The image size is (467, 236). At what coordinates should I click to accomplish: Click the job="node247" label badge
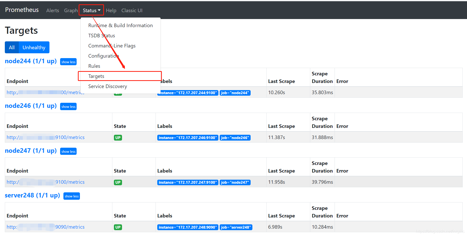pyautogui.click(x=235, y=182)
